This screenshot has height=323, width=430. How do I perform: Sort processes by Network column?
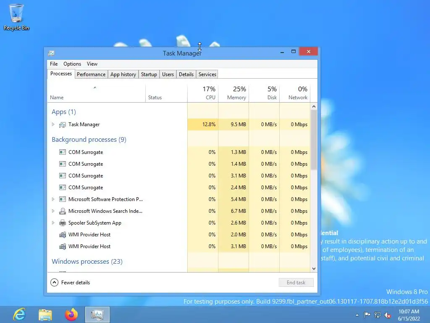[295, 93]
